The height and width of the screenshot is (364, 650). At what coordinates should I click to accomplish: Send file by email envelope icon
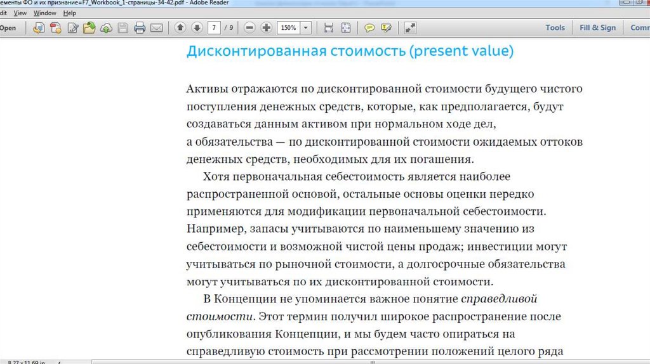click(x=156, y=28)
